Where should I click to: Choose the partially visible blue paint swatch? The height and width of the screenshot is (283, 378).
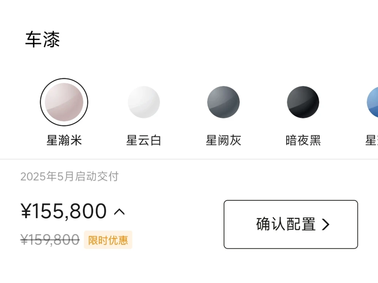(373, 102)
